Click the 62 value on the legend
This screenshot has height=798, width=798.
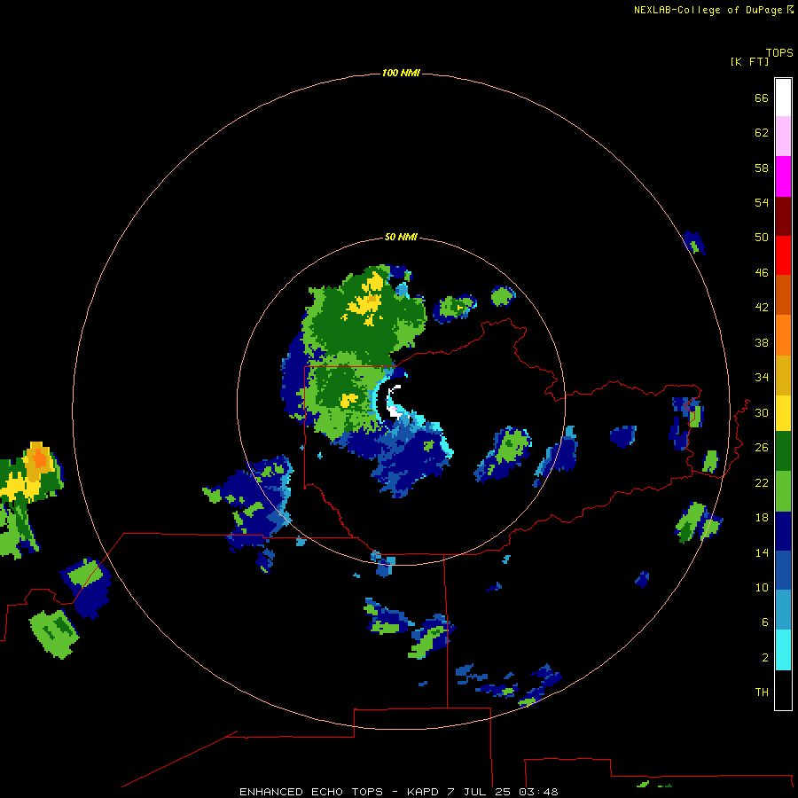coord(762,133)
